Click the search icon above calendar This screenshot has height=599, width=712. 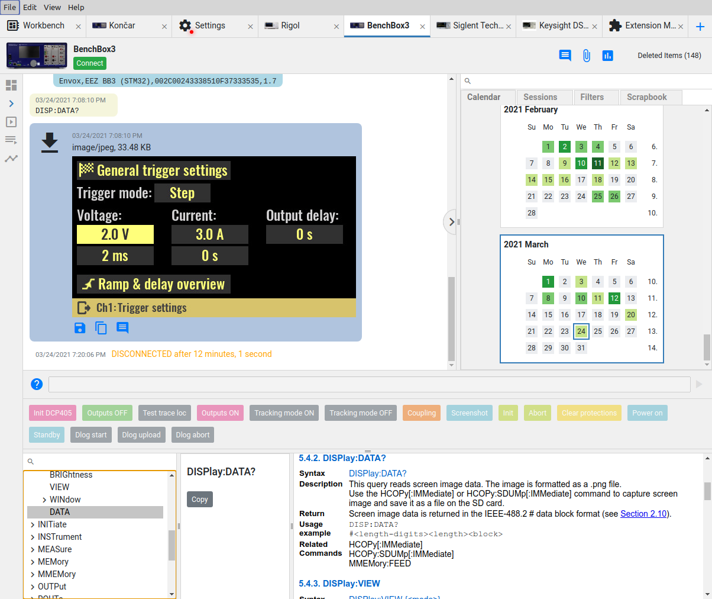[468, 81]
